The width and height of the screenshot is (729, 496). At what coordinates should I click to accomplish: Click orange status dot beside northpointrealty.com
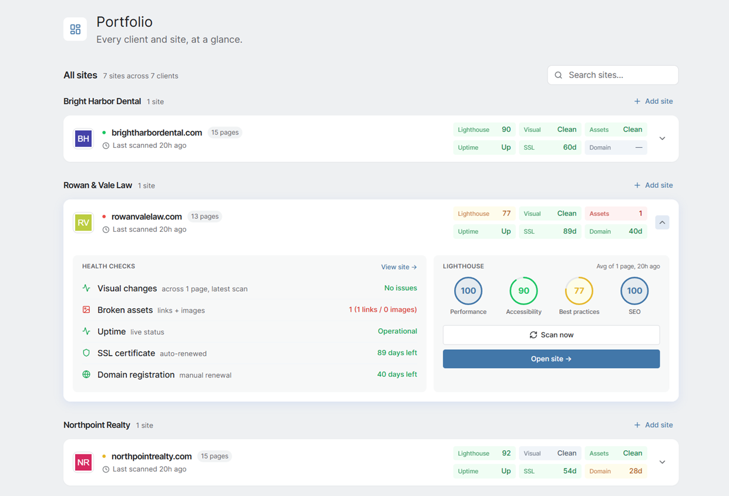(104, 456)
